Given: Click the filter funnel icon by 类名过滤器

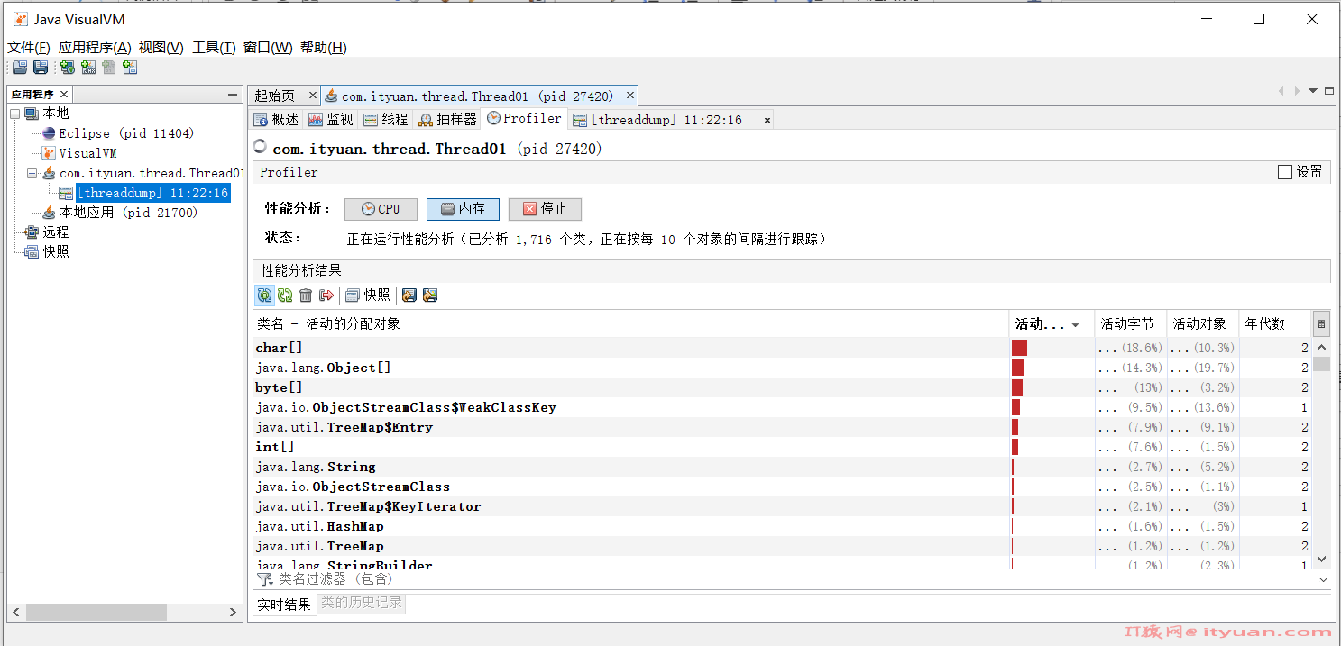Looking at the screenshot, I should point(264,579).
